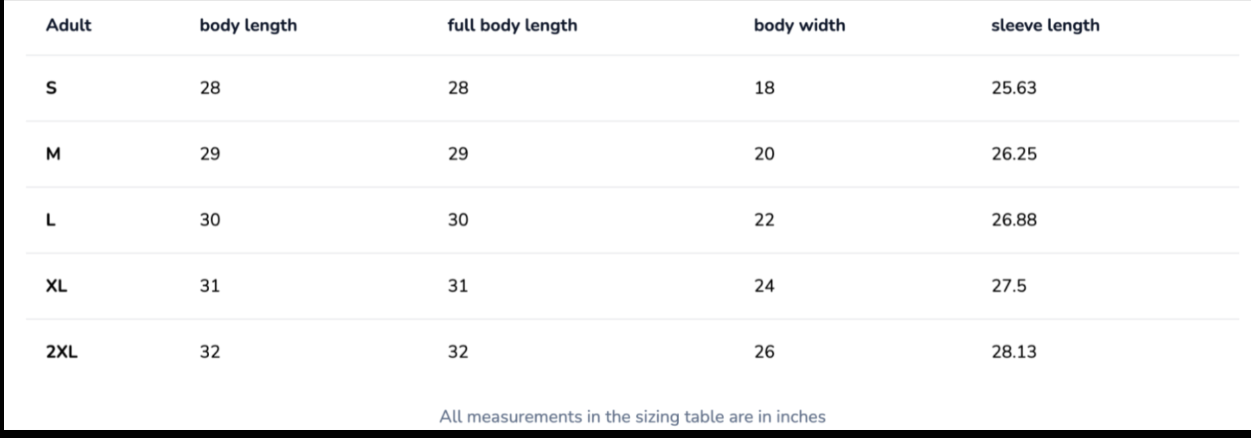Image resolution: width=1251 pixels, height=438 pixels.
Task: Select the 2XL size row label
Action: click(x=62, y=352)
